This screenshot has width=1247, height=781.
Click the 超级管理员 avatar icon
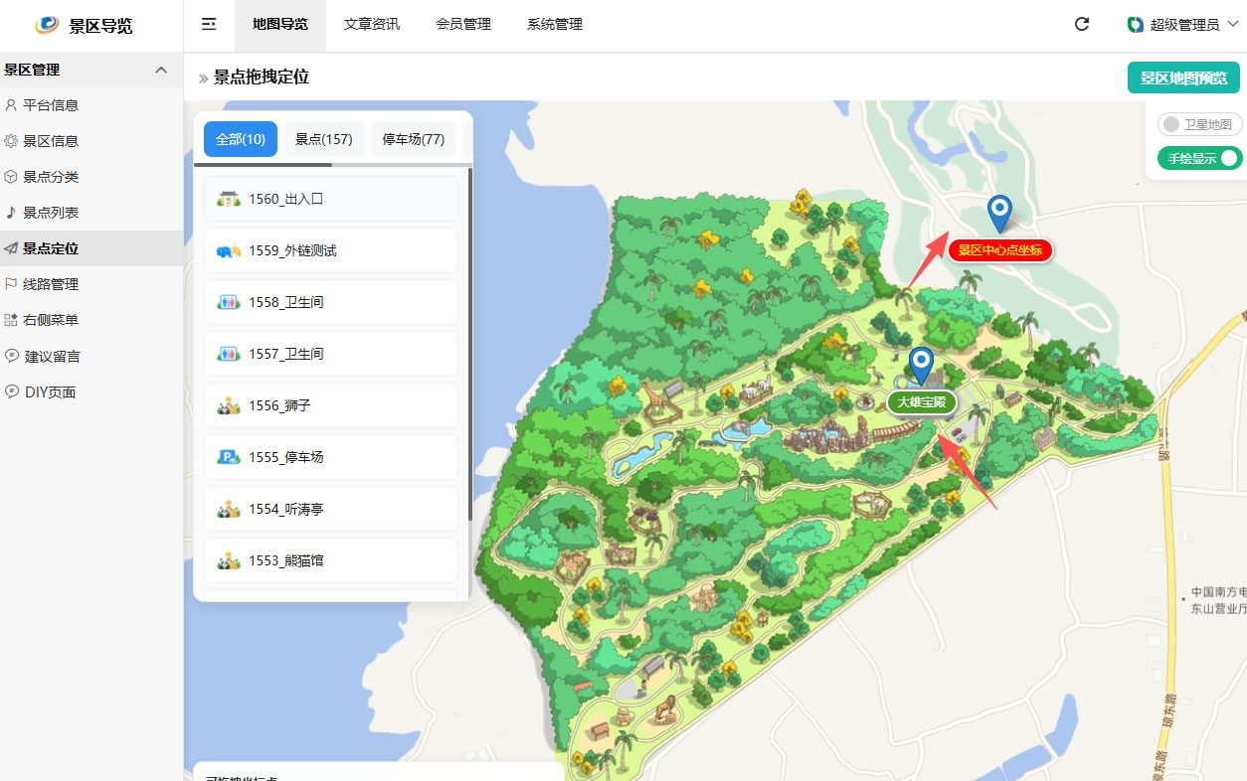pos(1135,25)
